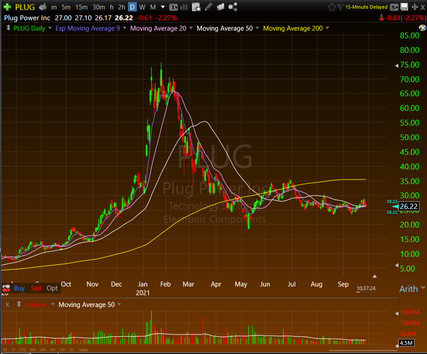The width and height of the screenshot is (427, 354).
Task: Click the volume scale triangle beside 4.5M
Action: click(x=397, y=346)
